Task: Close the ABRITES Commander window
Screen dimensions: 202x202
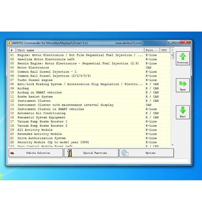Action: pos(185,42)
